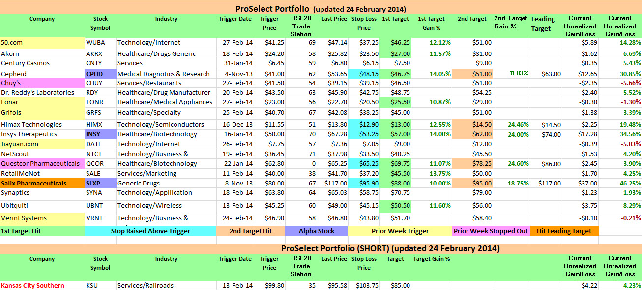Select the Questcor Pharmaceuticals cell
The height and width of the screenshot is (290, 642).
coord(42,163)
